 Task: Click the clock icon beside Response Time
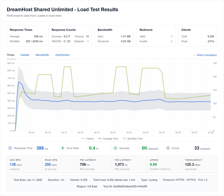[x=10, y=148]
